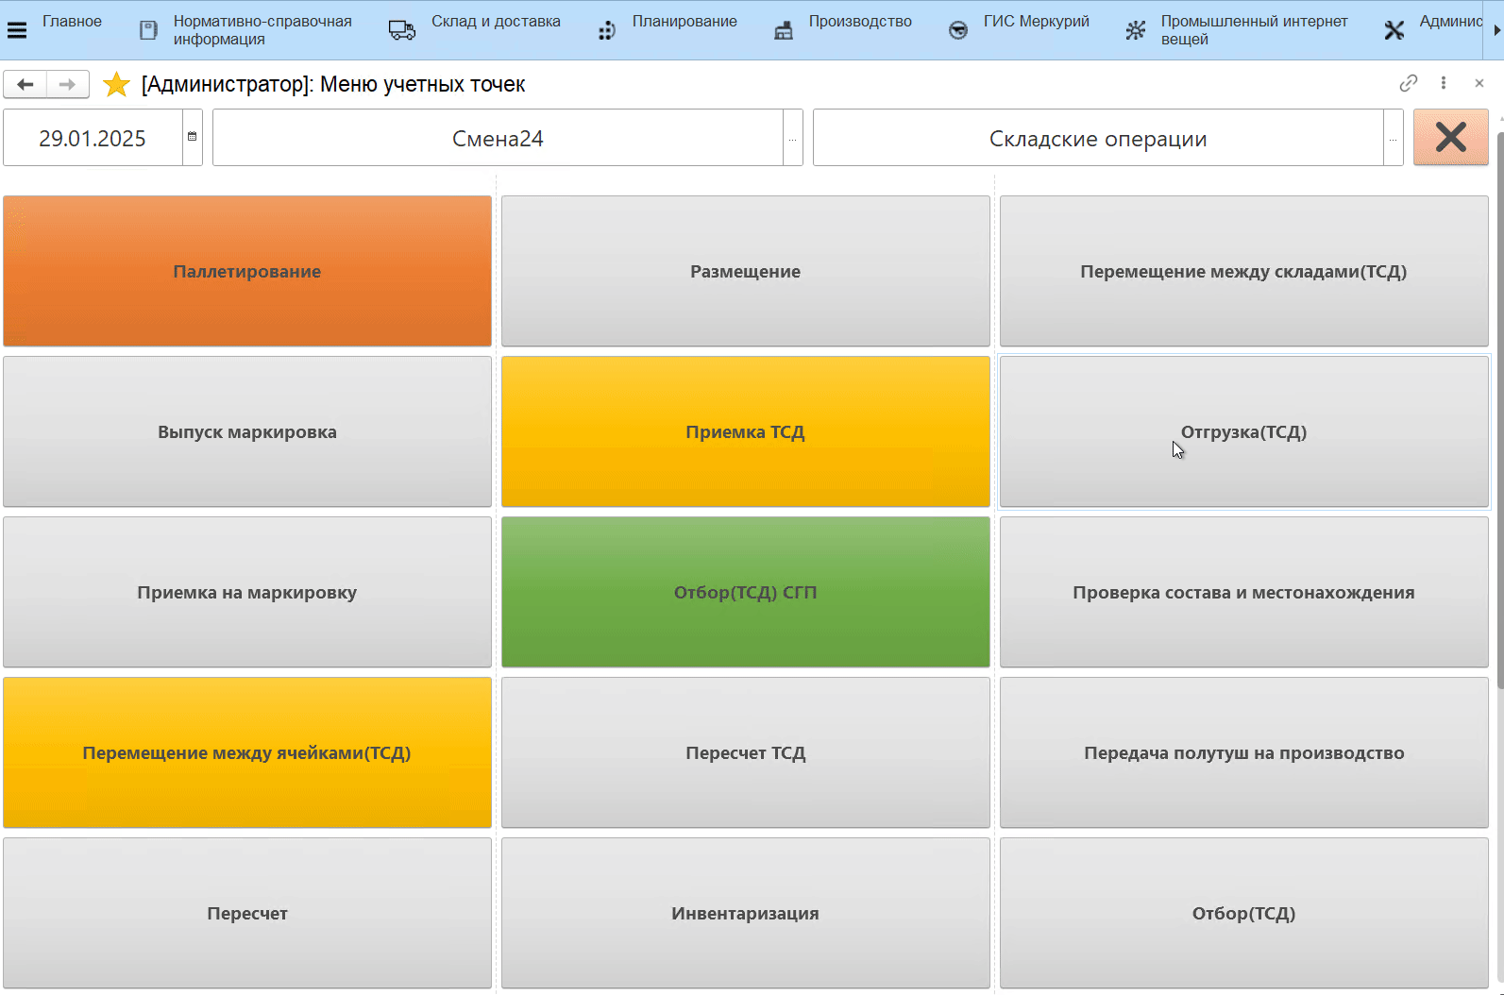Open the three-dot more options menu
Image resolution: width=1504 pixels, height=995 pixels.
pyautogui.click(x=1444, y=83)
